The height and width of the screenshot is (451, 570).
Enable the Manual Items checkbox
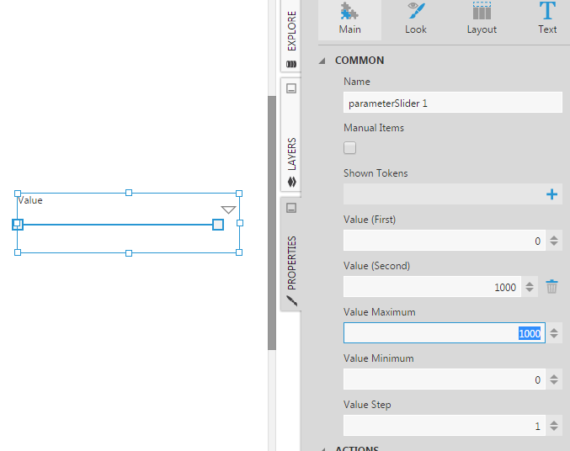(x=350, y=148)
